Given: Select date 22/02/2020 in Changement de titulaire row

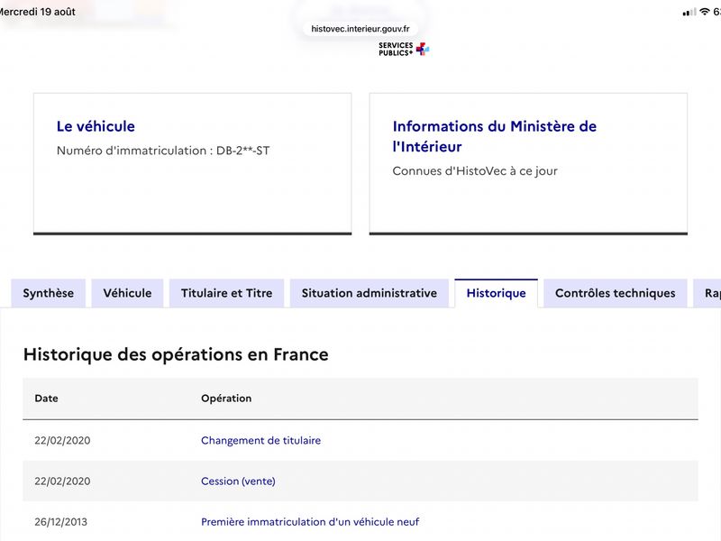Looking at the screenshot, I should (62, 440).
